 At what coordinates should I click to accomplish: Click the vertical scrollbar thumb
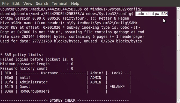[178, 35]
